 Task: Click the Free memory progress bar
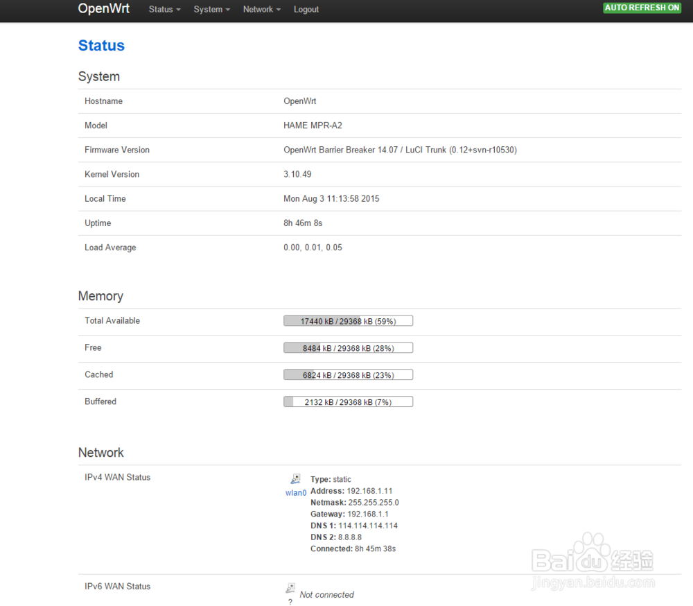pos(347,347)
